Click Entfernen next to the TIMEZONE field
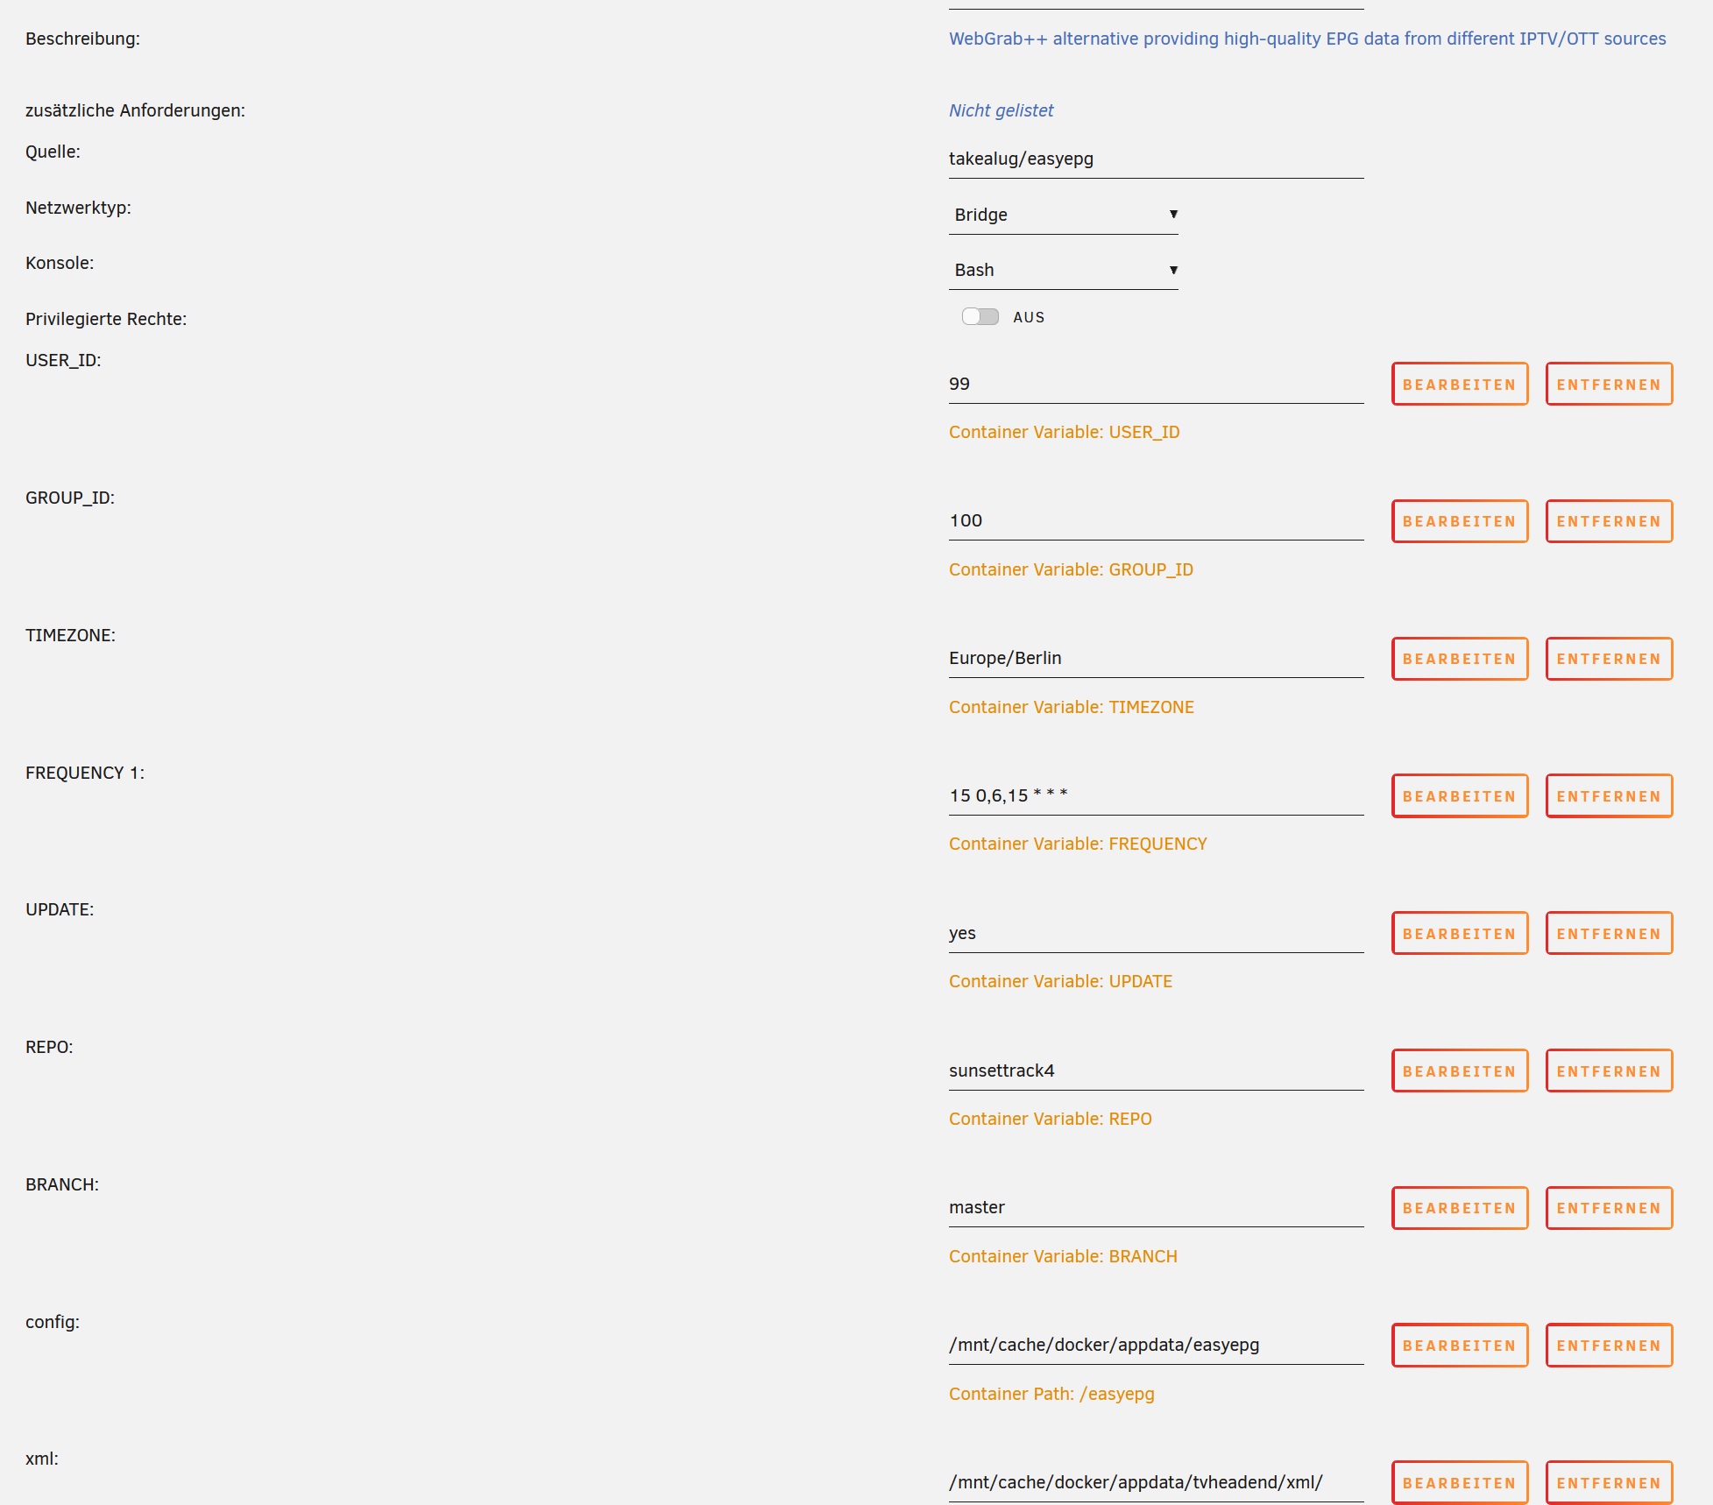Screen dimensions: 1713x1505 pos(1609,659)
